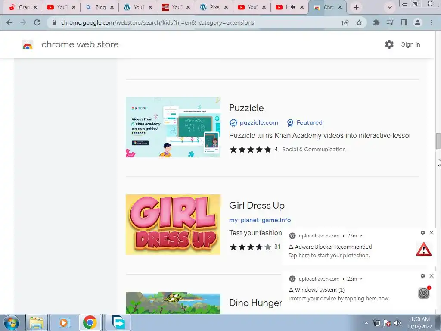Switch to the first YouTube tab

click(57, 7)
